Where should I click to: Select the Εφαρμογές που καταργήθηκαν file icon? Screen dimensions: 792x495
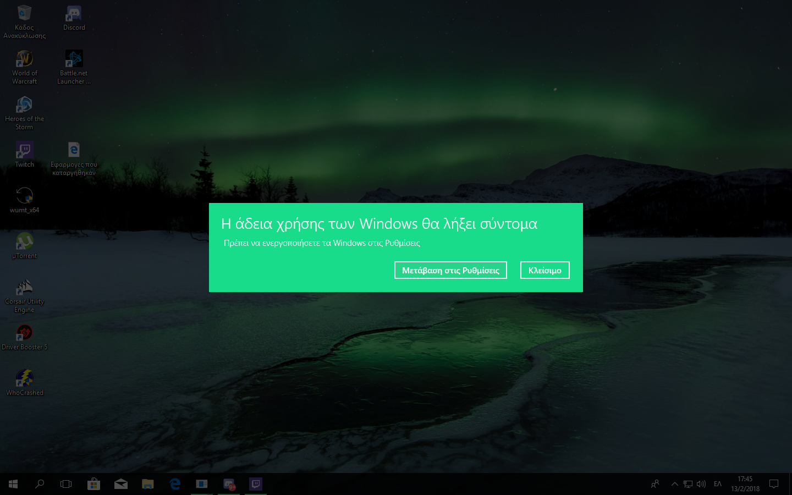tap(74, 159)
